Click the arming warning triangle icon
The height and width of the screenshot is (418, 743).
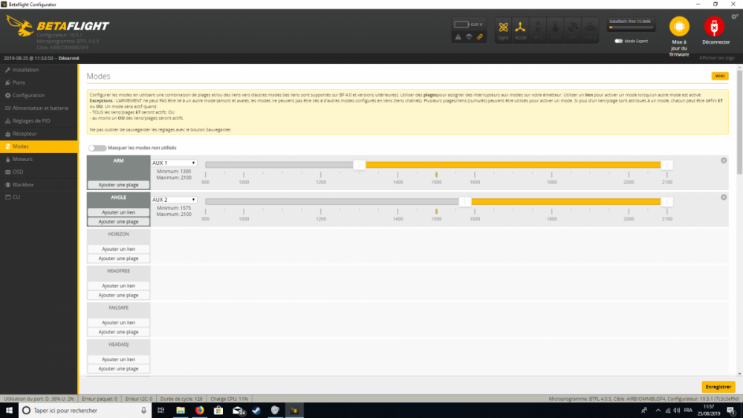point(458,37)
